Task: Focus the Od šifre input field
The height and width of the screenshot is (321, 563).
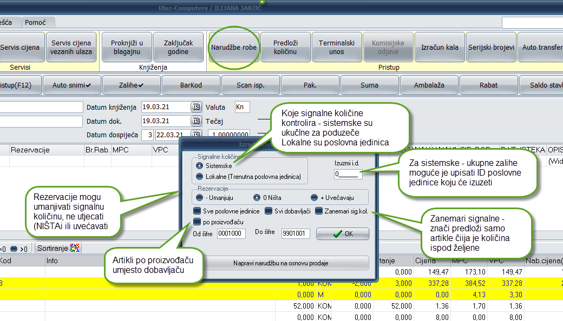Action: (232, 234)
